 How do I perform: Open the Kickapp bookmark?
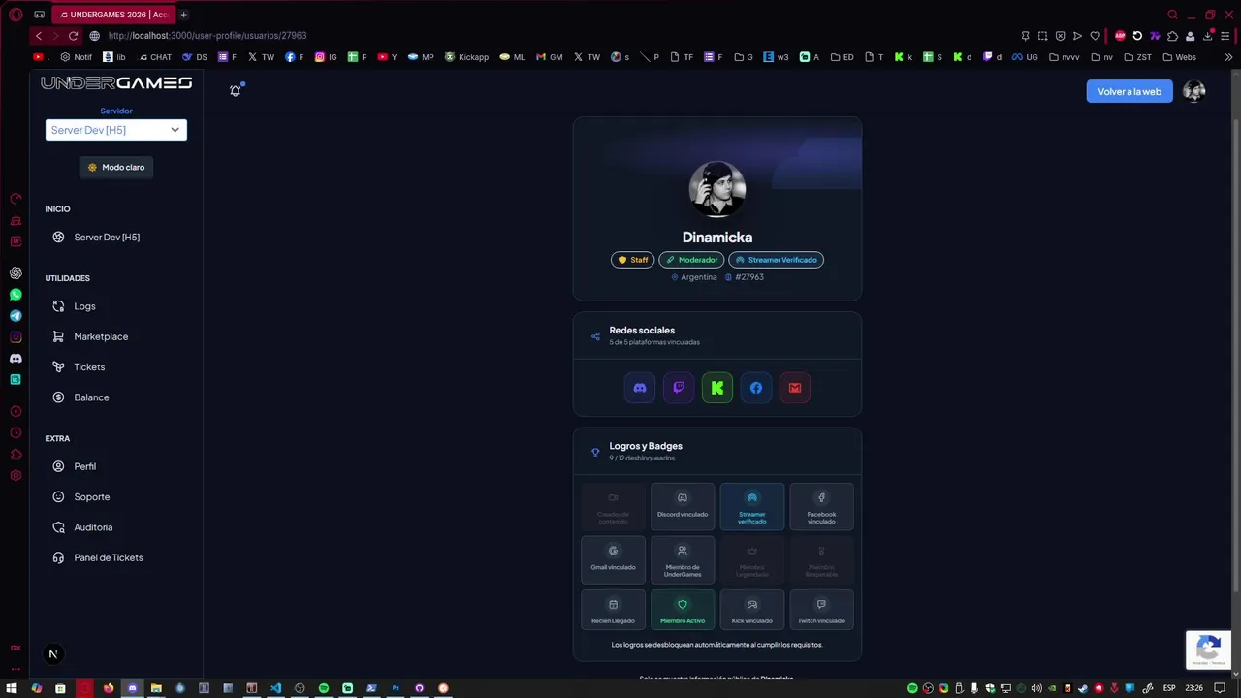pos(466,57)
